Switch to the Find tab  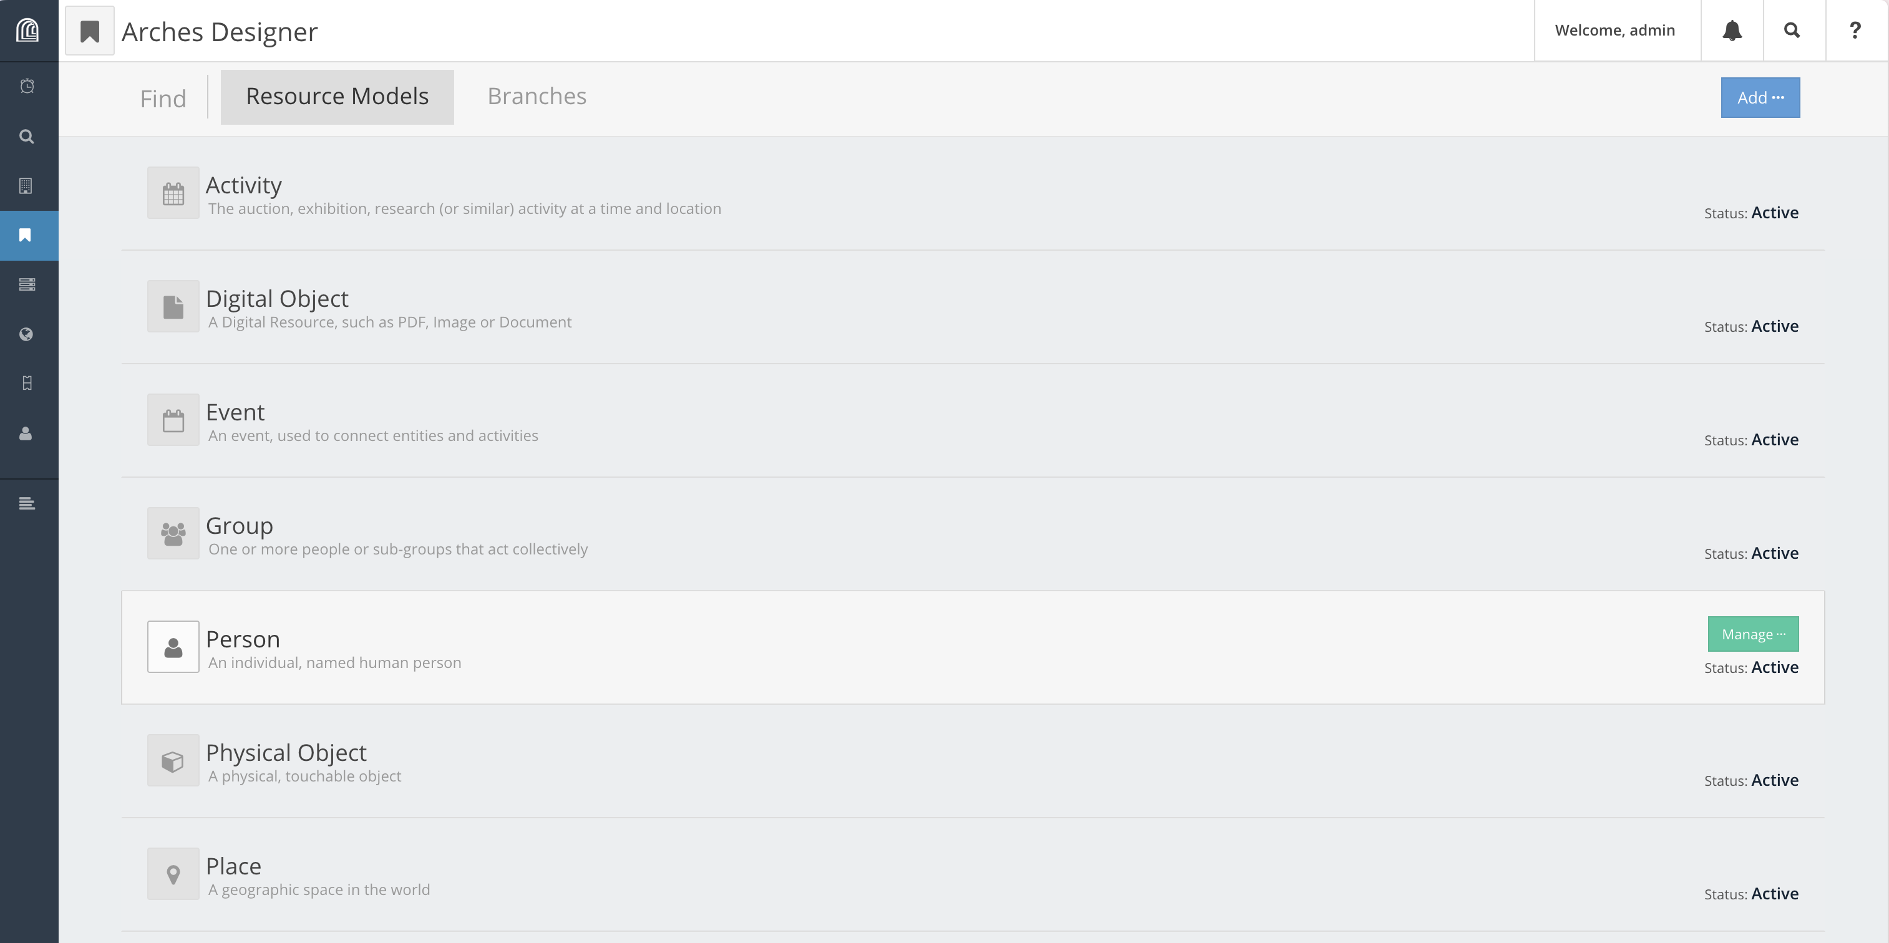tap(163, 97)
